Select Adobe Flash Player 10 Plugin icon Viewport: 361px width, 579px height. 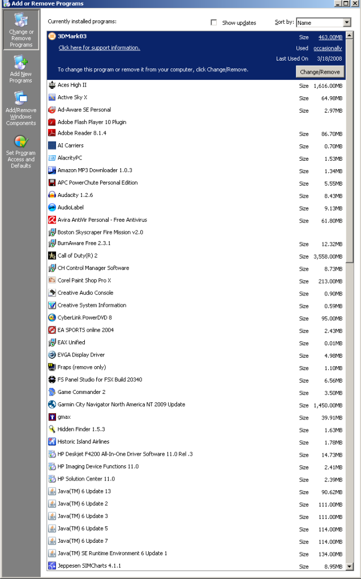pyautogui.click(x=52, y=122)
